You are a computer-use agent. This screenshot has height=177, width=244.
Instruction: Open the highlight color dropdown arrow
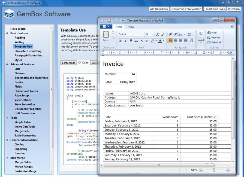(x=156, y=41)
